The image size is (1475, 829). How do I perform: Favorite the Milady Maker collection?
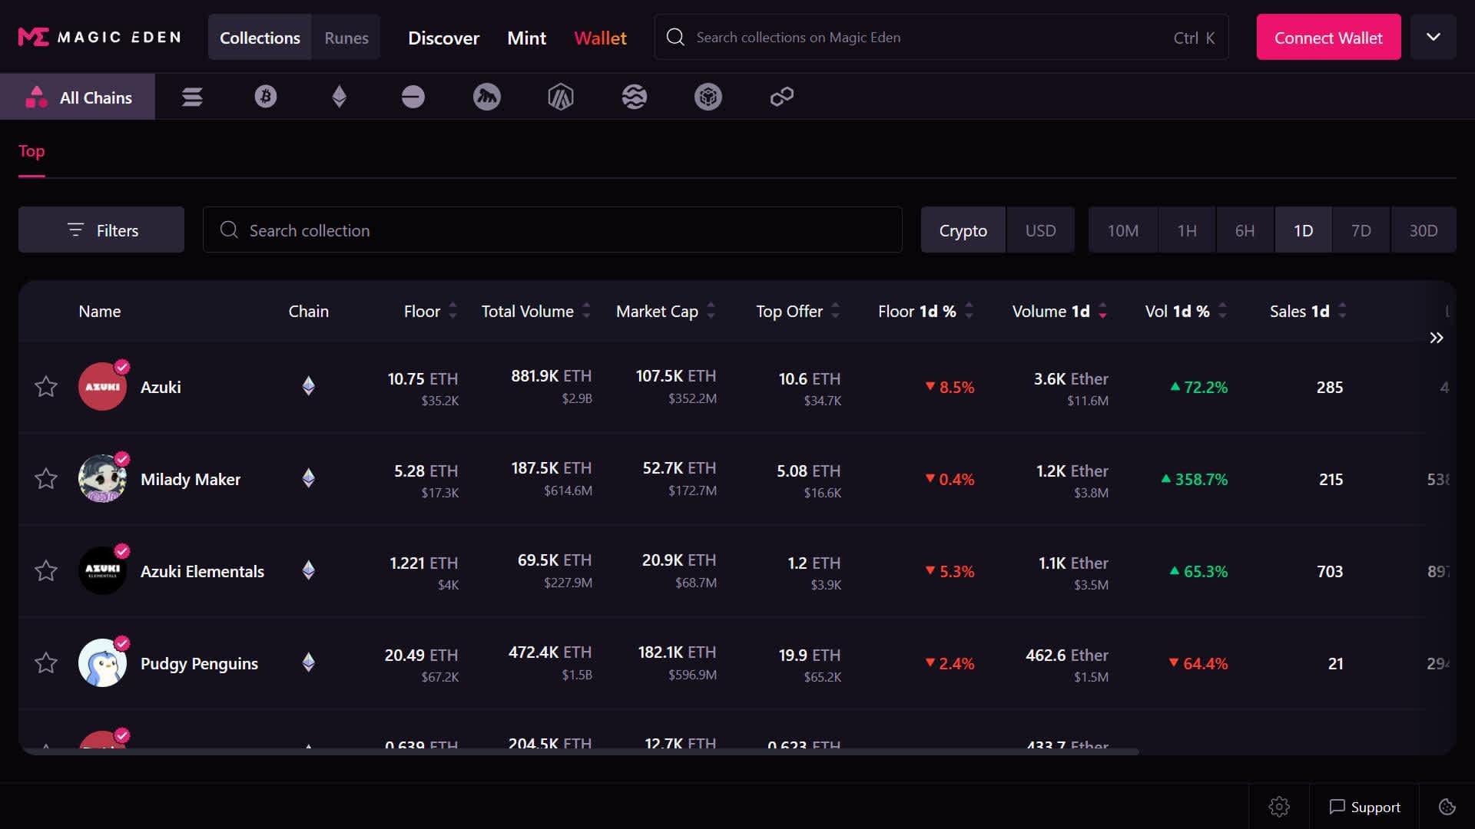click(46, 478)
